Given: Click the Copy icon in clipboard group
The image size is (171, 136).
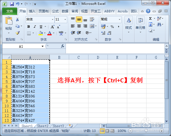Looking at the screenshot, I should tap(17, 26).
